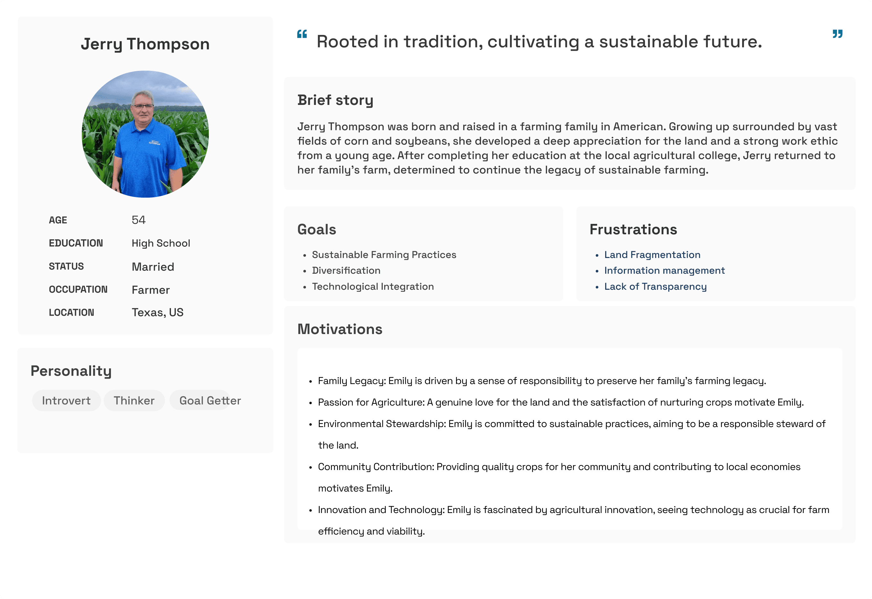Screen dimensions: 872x599
Task: Open the Land Fragmentation frustration link
Action: pyautogui.click(x=652, y=255)
